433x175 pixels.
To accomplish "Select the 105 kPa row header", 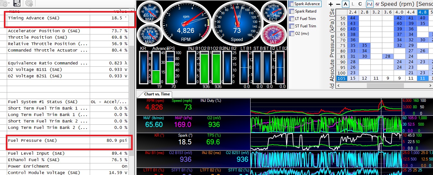I will click(x=342, y=78).
